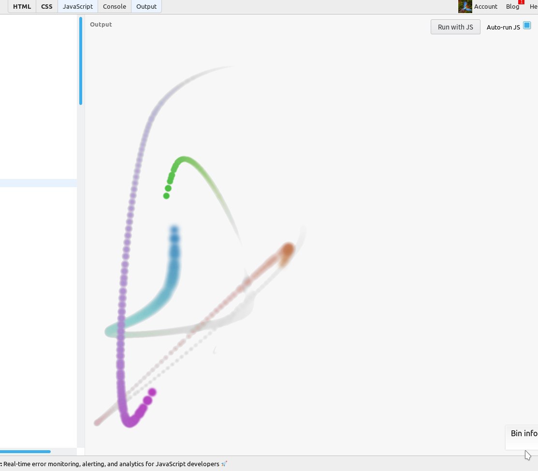Image resolution: width=538 pixels, height=471 pixels.
Task: Open the partially visible Help menu
Action: click(534, 6)
